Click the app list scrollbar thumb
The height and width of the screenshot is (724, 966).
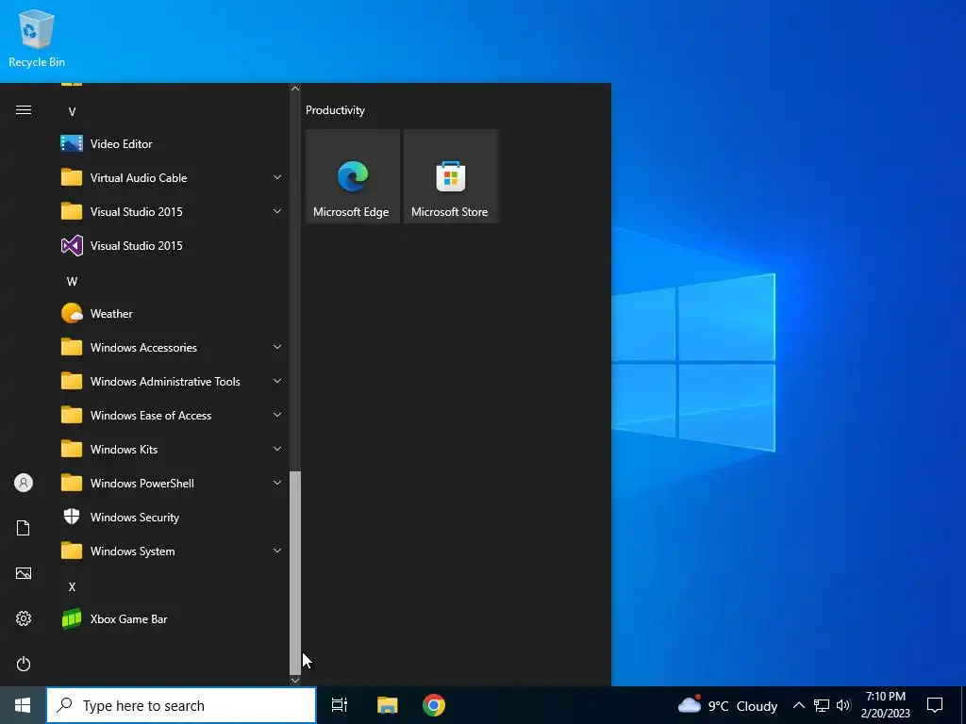tap(295, 572)
